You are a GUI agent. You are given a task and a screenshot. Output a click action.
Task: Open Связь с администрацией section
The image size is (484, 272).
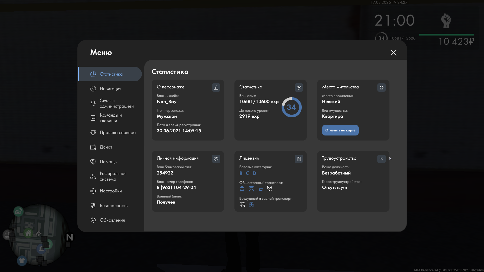[116, 103]
